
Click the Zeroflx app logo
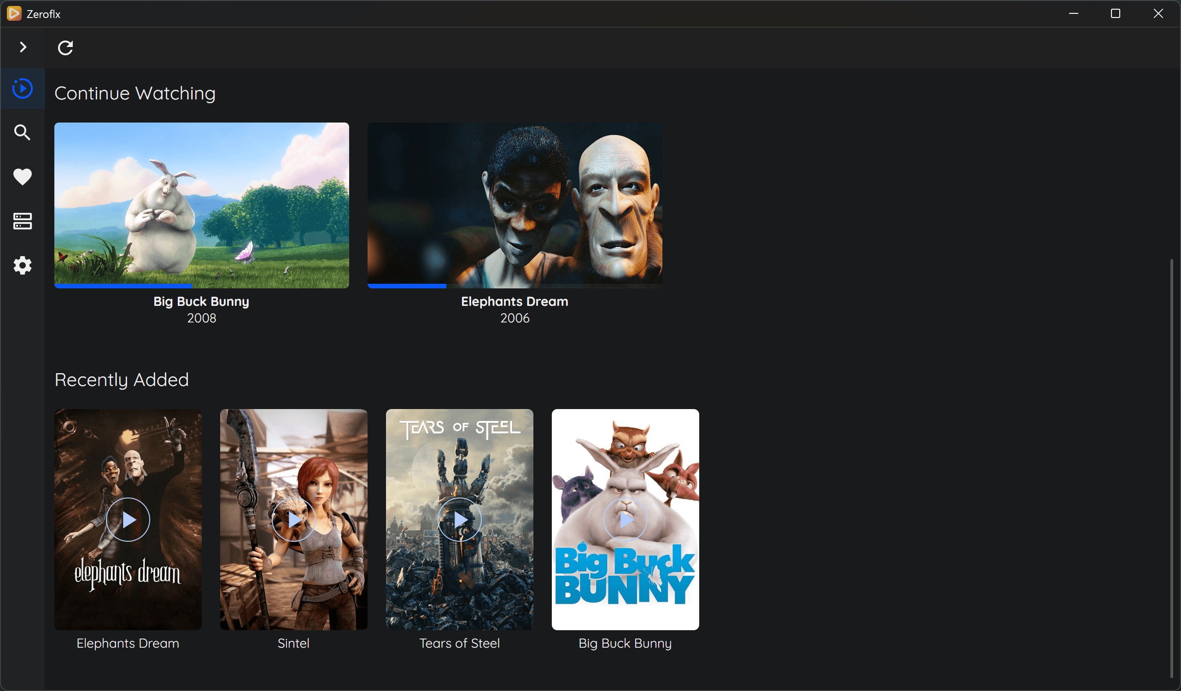[x=14, y=14]
